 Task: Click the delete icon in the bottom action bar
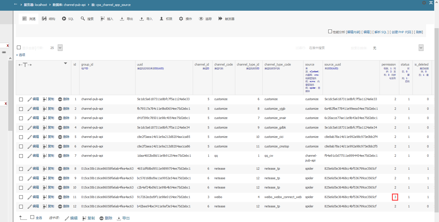(101, 218)
